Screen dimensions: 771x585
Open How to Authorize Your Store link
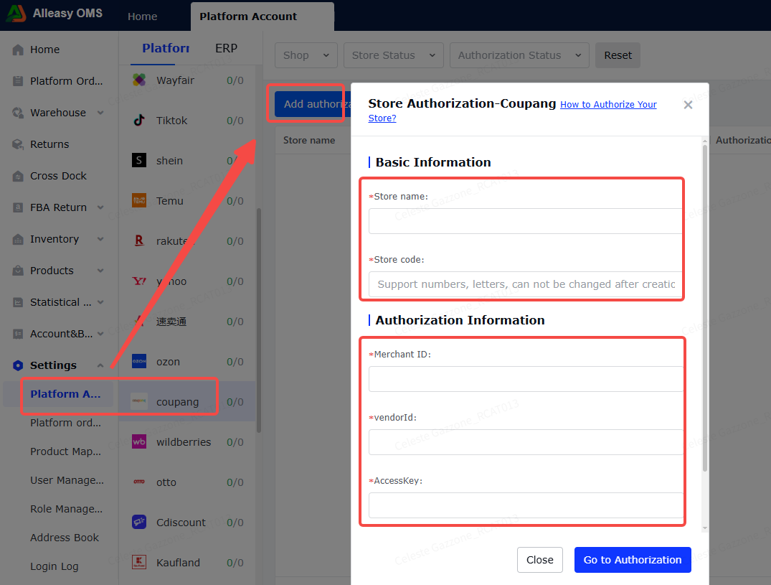tap(608, 105)
